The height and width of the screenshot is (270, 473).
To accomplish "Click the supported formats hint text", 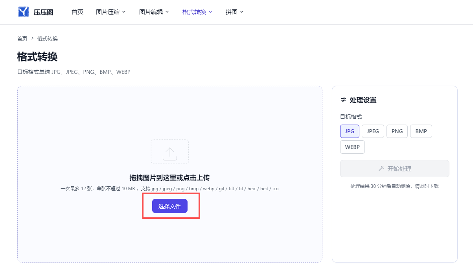I will point(170,189).
